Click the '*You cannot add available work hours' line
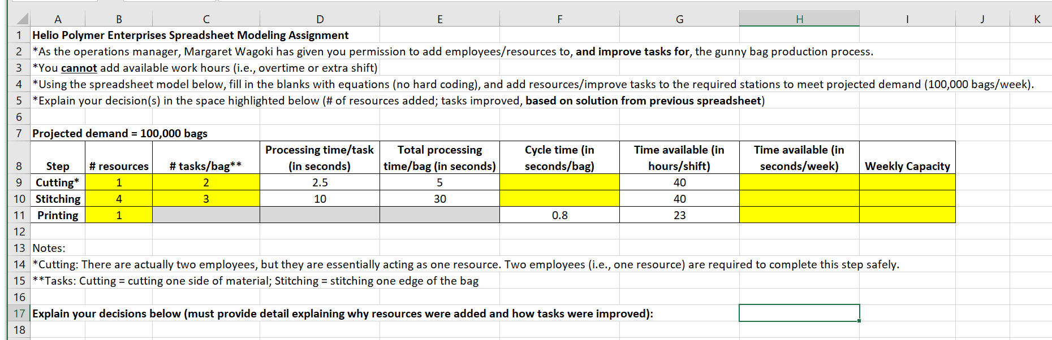Viewport: 1052px width, 340px height. pos(205,68)
